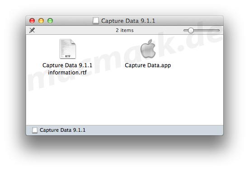Close the window with the red button
This screenshot has height=171, width=249.
pyautogui.click(x=32, y=21)
